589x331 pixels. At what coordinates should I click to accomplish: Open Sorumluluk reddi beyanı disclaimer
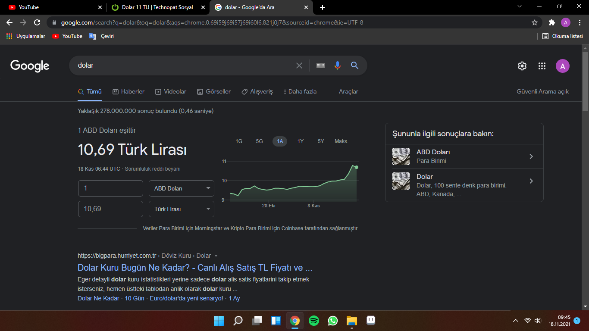(x=153, y=169)
